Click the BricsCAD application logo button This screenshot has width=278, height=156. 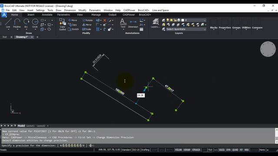[x=4, y=15]
